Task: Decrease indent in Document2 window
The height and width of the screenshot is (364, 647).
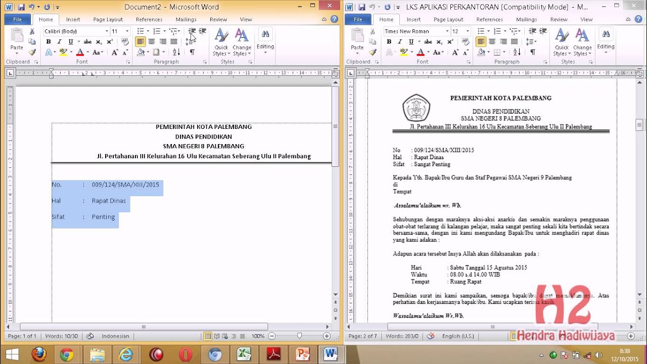Action: [x=192, y=31]
